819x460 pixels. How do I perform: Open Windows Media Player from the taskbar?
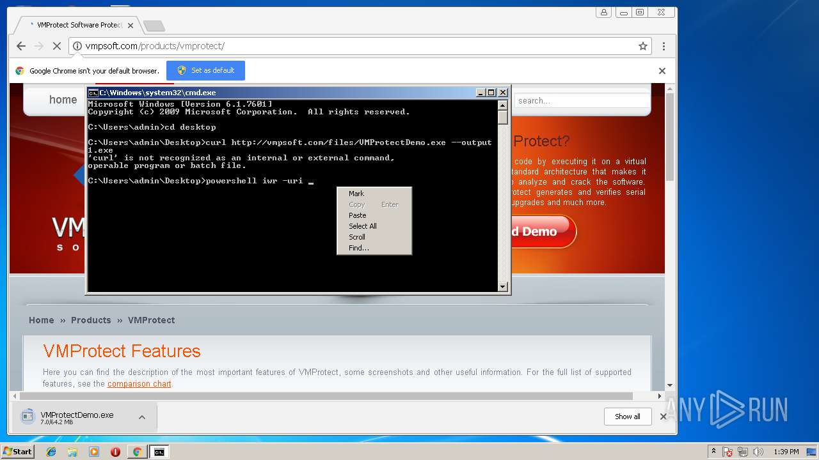94,452
